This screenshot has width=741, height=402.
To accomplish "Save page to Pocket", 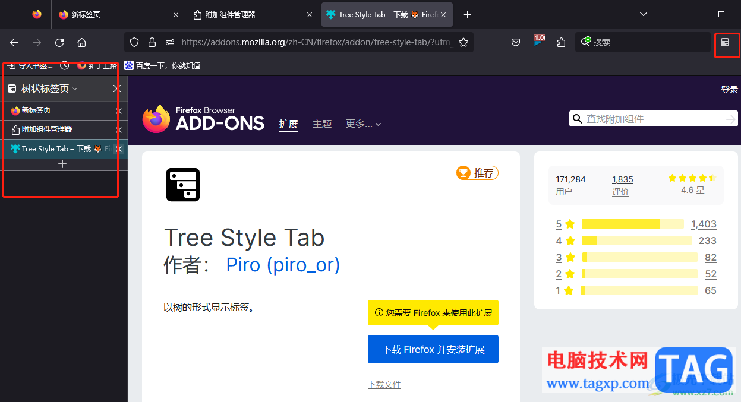I will 516,42.
